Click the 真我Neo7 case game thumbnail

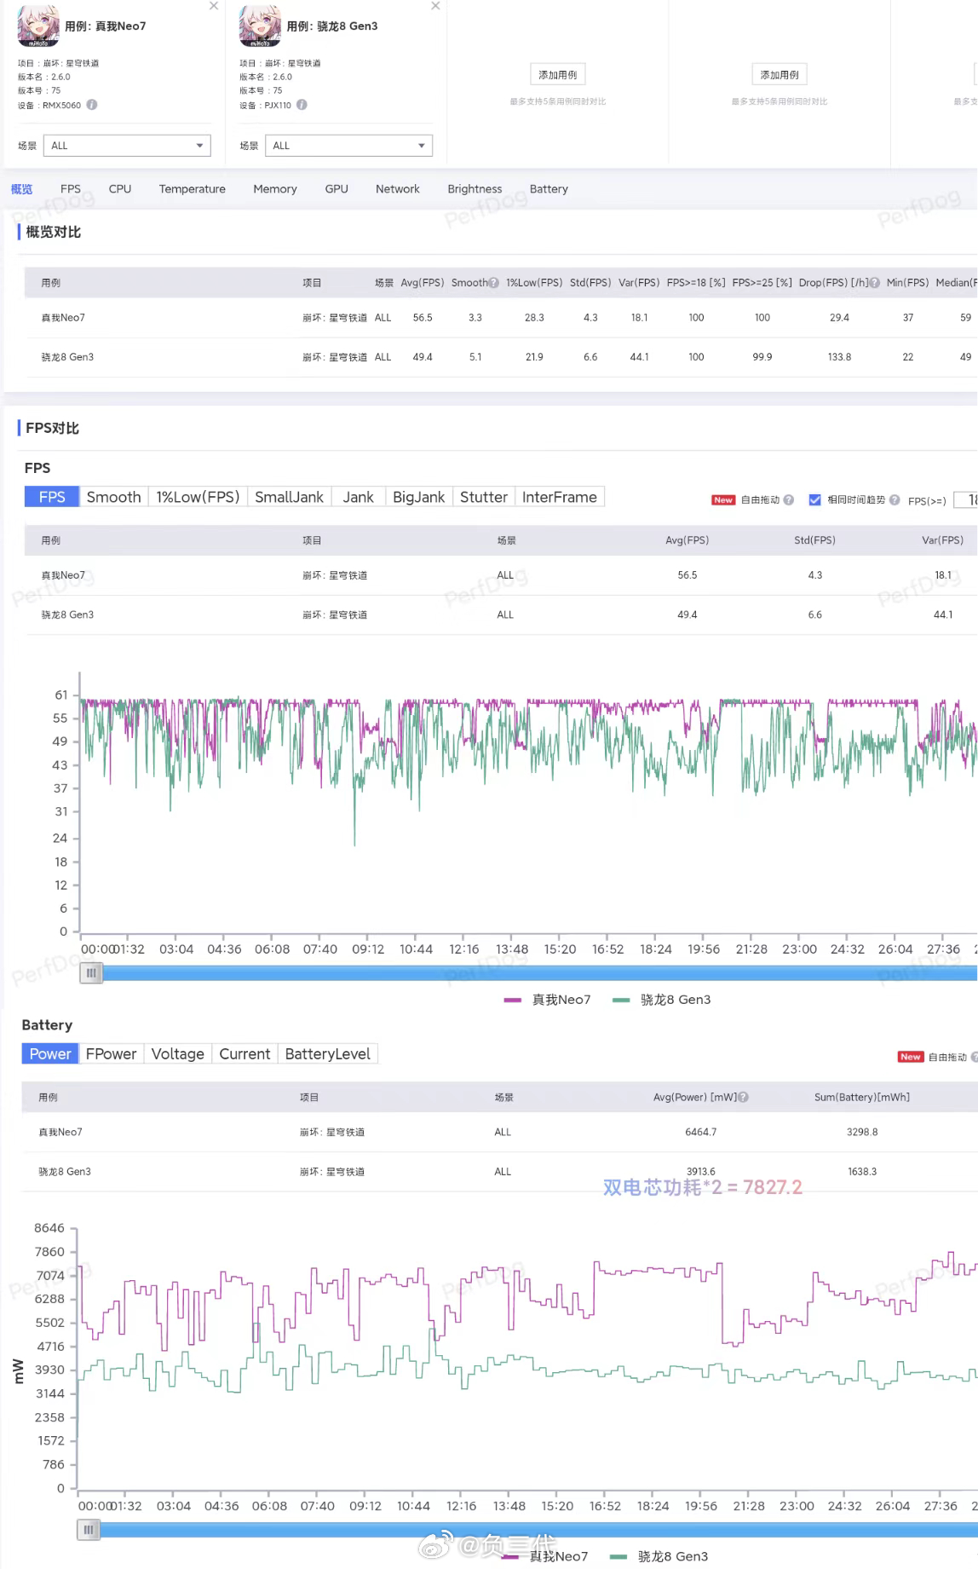[x=38, y=25]
